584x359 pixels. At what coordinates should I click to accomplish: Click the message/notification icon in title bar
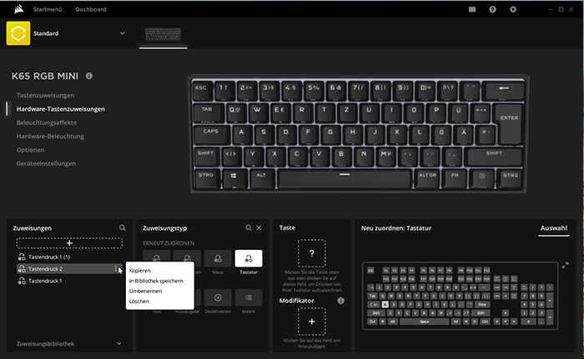coord(472,9)
